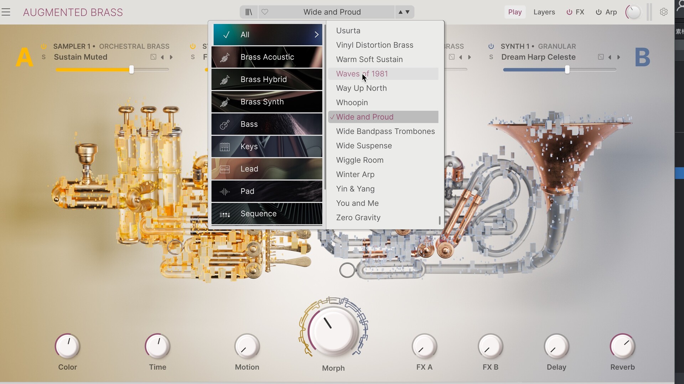Randomize Sampler 1 Sustain Muted with dice icon
The image size is (684, 384).
click(153, 57)
